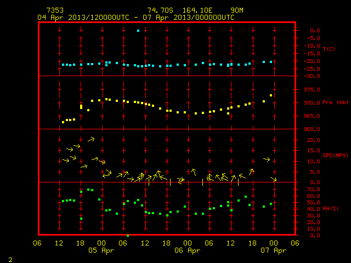Click the coordinates 74.70S 164.10E text

[x=180, y=10]
